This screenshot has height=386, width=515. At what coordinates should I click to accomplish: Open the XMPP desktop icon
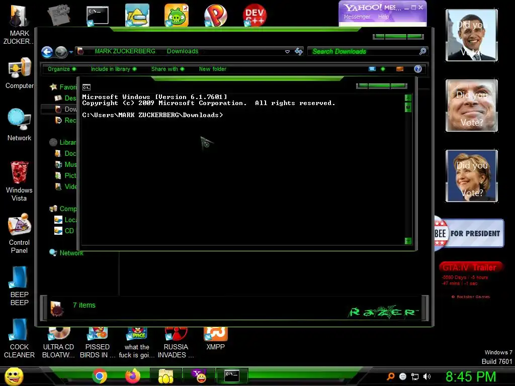point(215,338)
